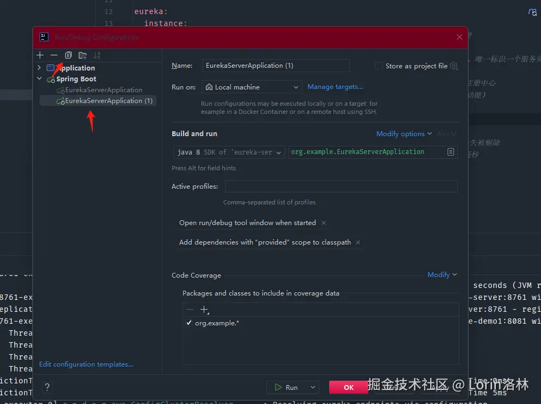The image size is (541, 404).
Task: Select the first EurekaServerApplication configuration
Action: click(104, 90)
